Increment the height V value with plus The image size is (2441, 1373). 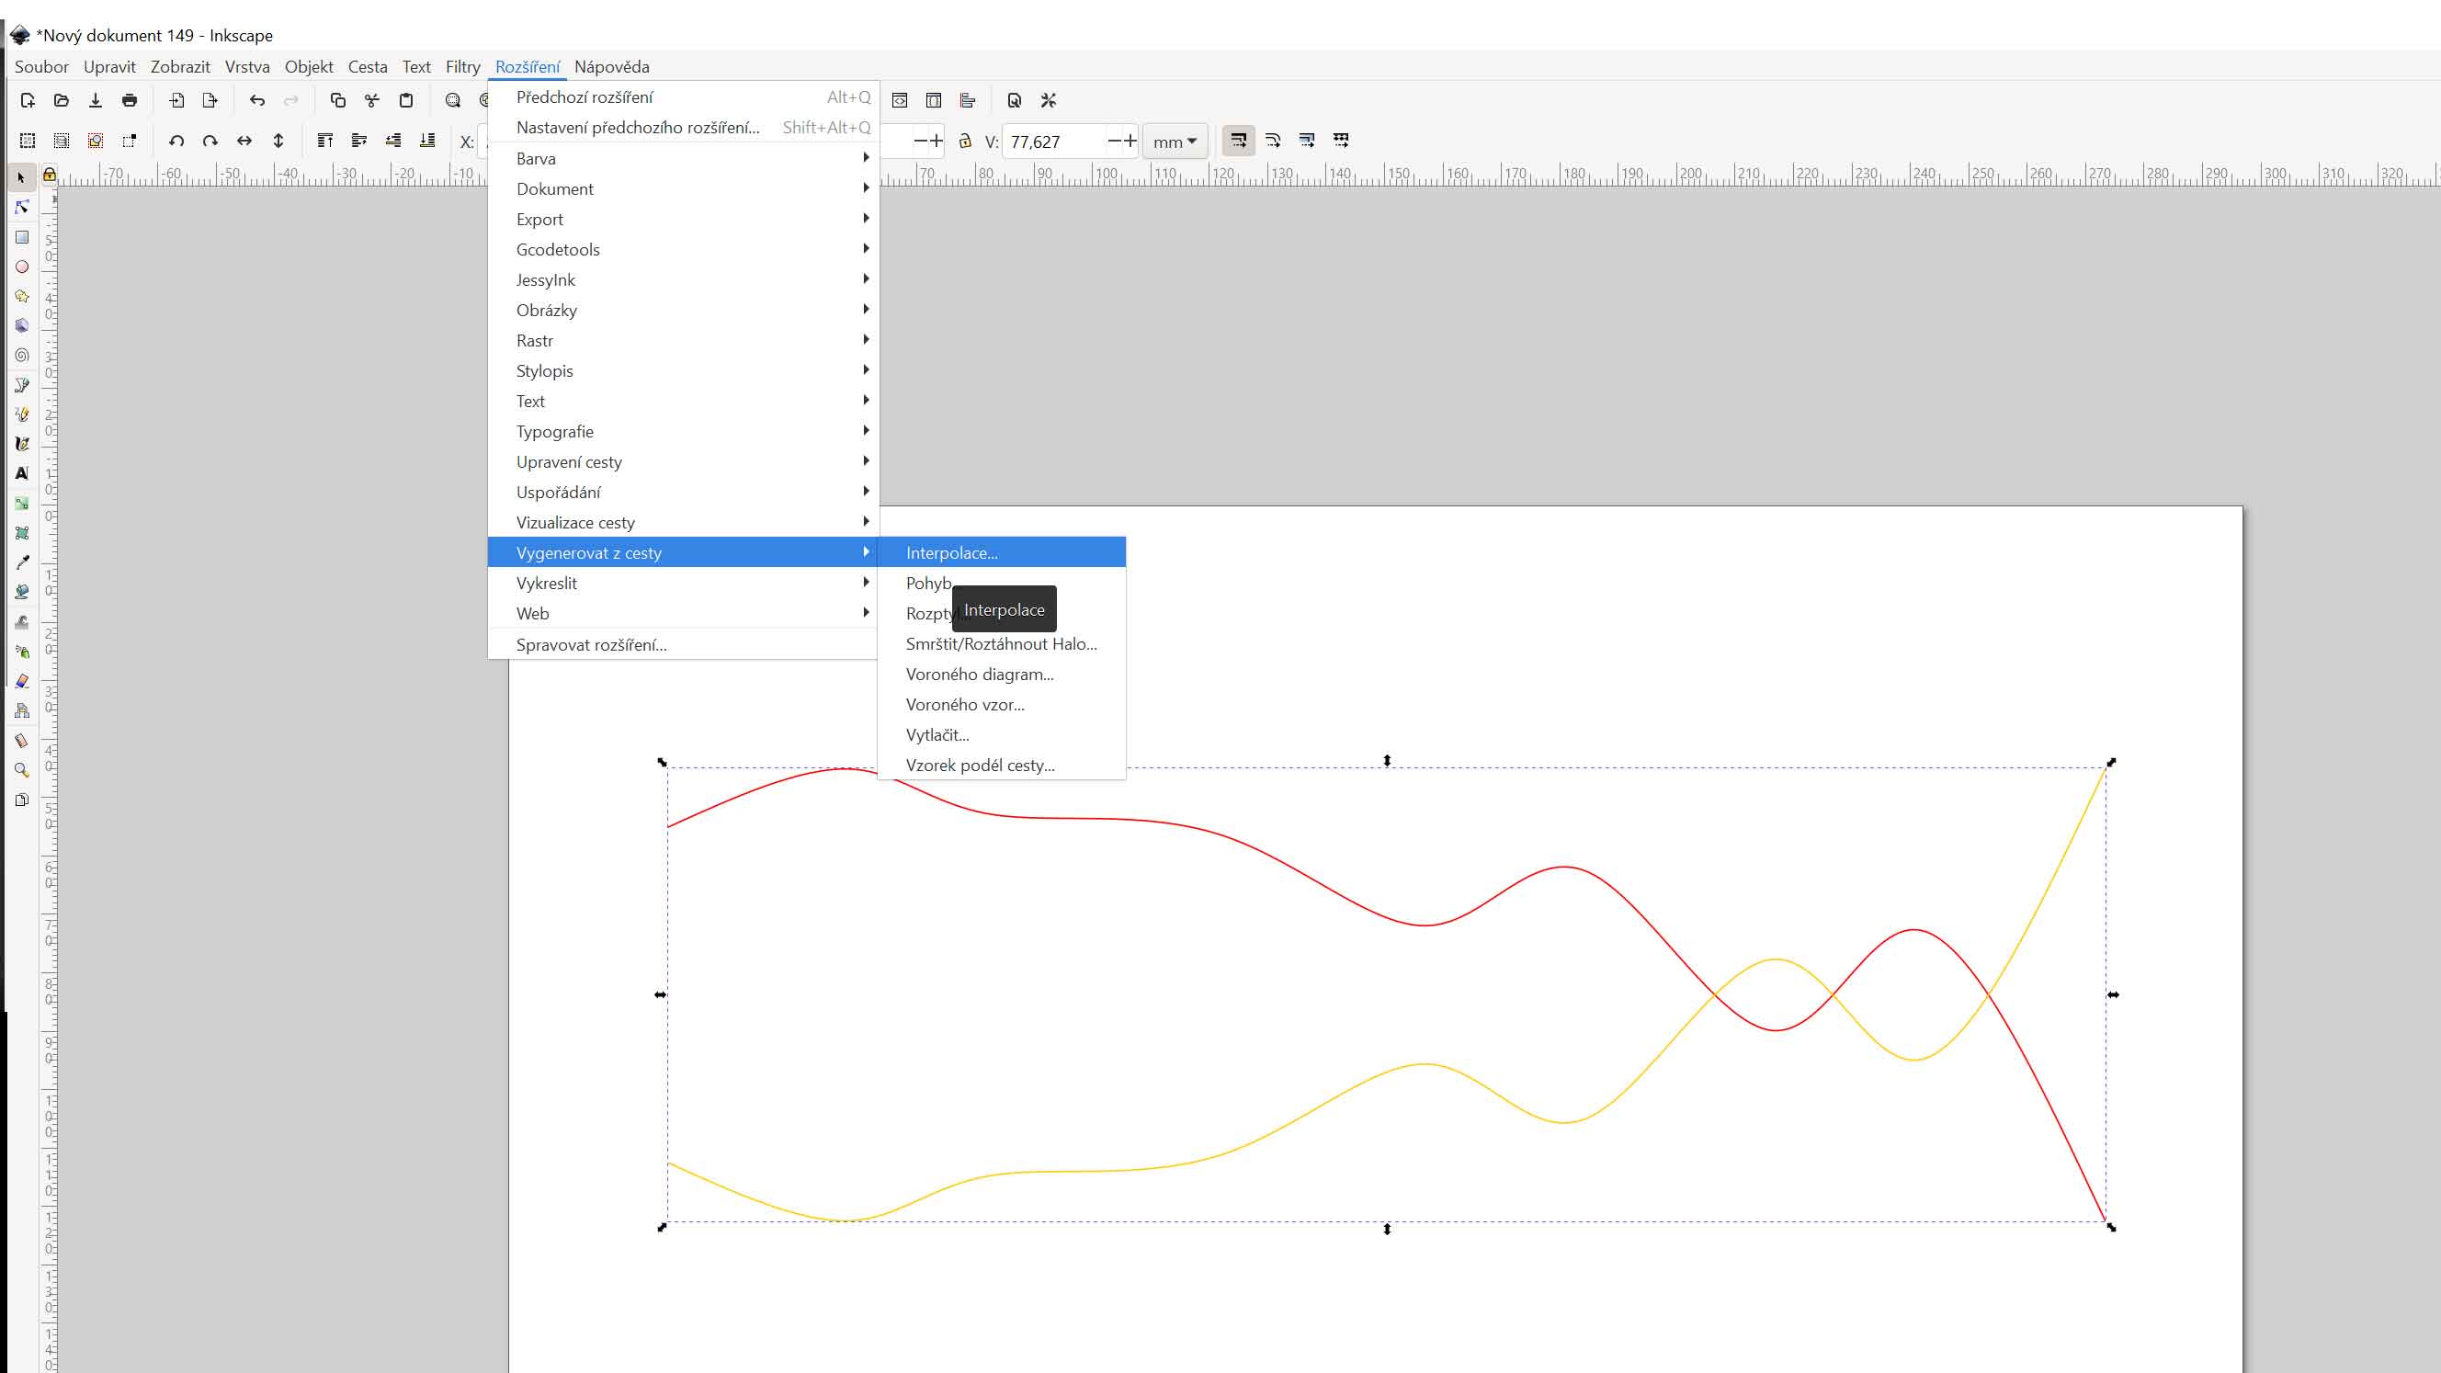(1130, 142)
